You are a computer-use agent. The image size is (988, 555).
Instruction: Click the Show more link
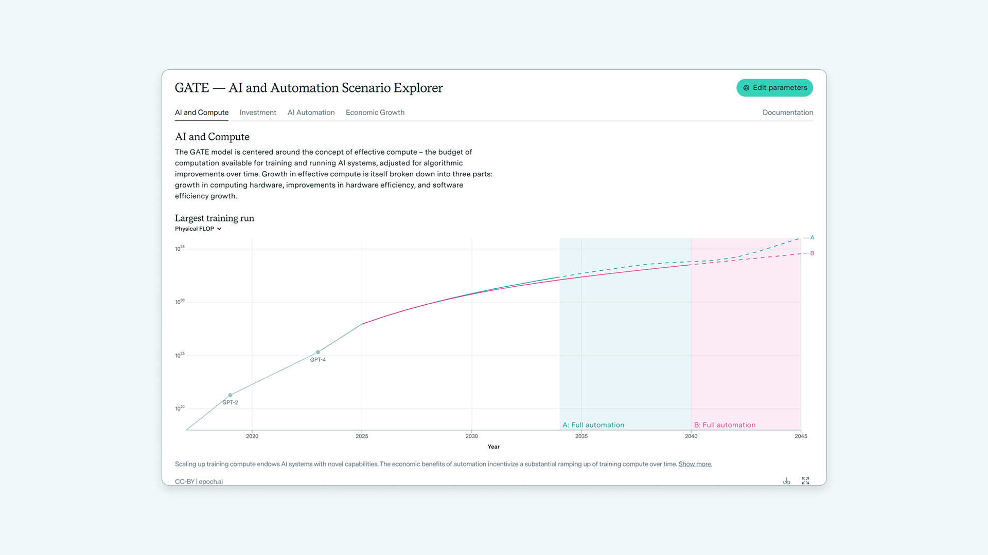(695, 464)
